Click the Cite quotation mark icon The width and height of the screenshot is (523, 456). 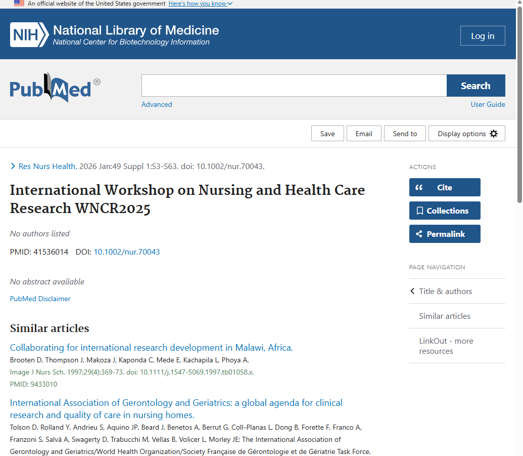(419, 187)
